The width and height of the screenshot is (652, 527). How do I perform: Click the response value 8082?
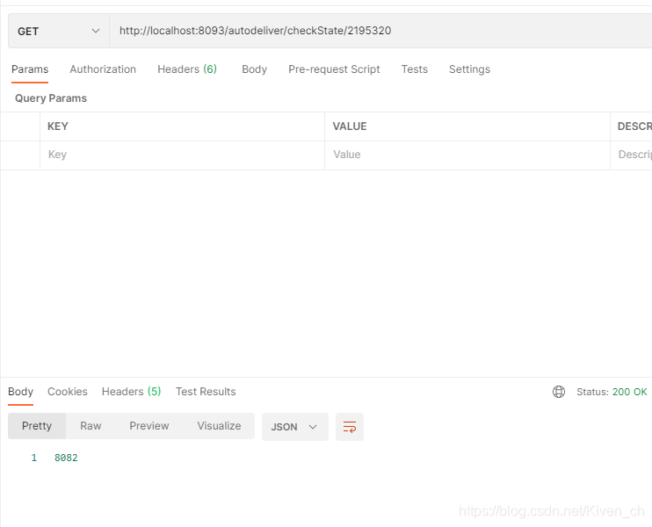coord(66,458)
